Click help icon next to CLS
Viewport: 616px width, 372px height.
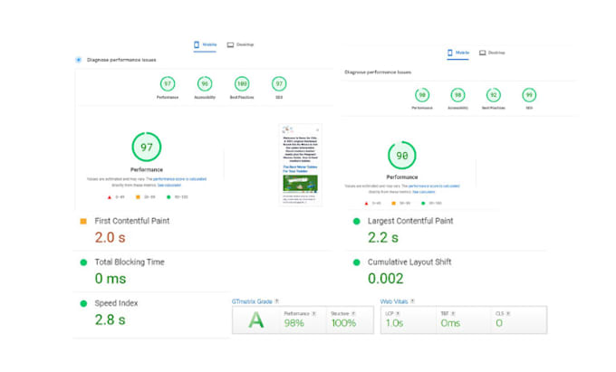(x=508, y=313)
